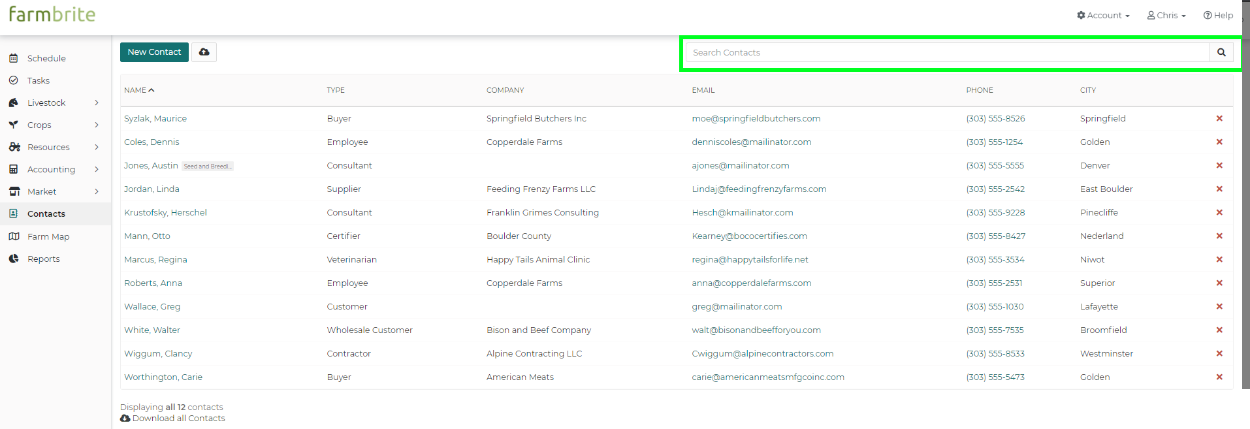
Task: Open the Coles, Dennis contact link
Action: [x=152, y=142]
